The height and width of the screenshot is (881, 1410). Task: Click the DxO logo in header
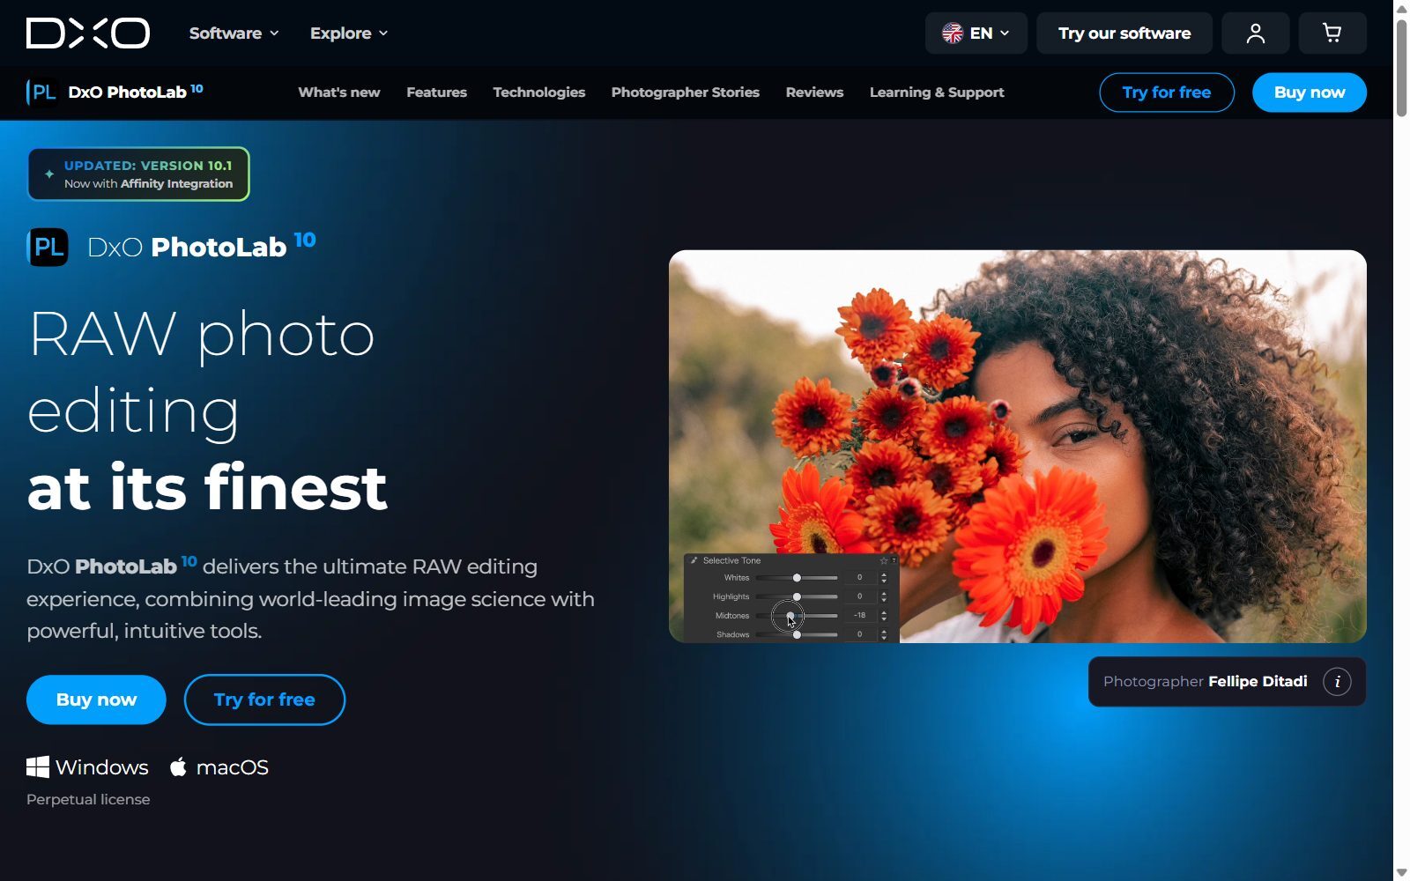pyautogui.click(x=88, y=33)
